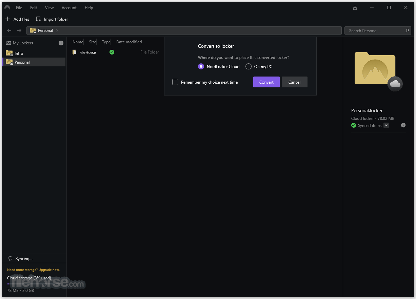Open the Help menu
This screenshot has height=299, width=416.
coord(89,8)
